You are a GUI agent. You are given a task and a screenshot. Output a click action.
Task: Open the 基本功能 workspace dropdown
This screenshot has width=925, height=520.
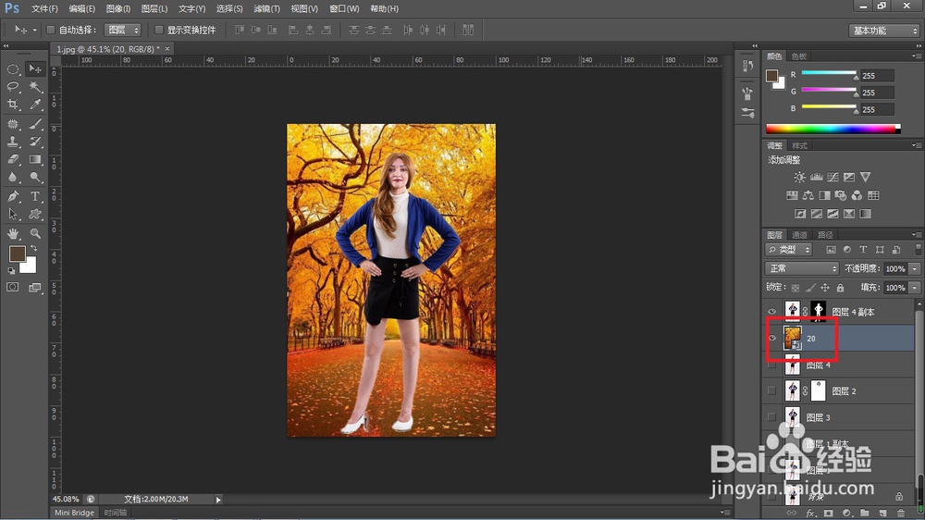(884, 31)
